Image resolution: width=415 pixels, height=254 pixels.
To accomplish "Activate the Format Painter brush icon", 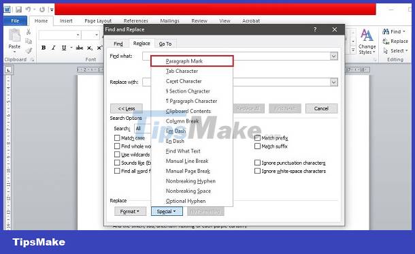I will pos(29,50).
